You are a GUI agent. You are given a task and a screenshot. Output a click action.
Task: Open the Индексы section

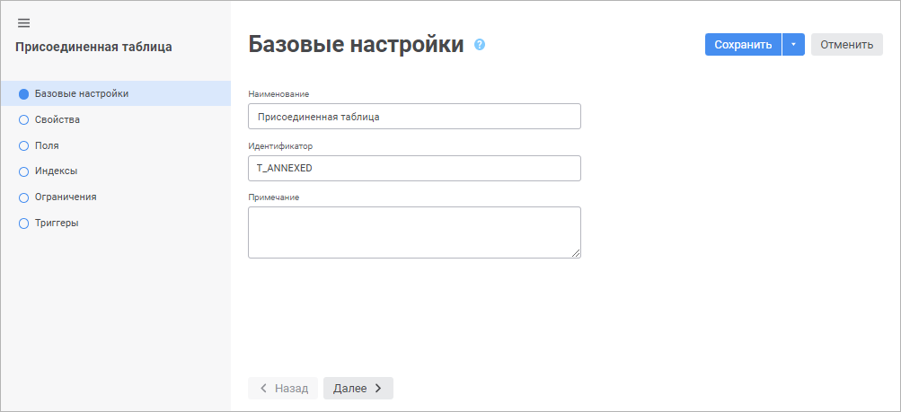tap(56, 171)
